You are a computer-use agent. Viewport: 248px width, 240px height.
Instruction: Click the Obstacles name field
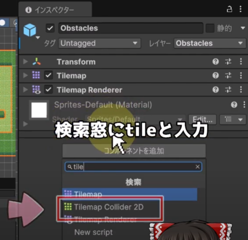(x=131, y=28)
